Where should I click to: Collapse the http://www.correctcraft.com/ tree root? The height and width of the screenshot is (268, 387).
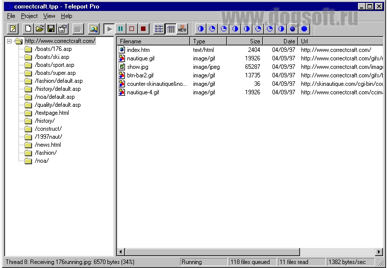(x=9, y=41)
